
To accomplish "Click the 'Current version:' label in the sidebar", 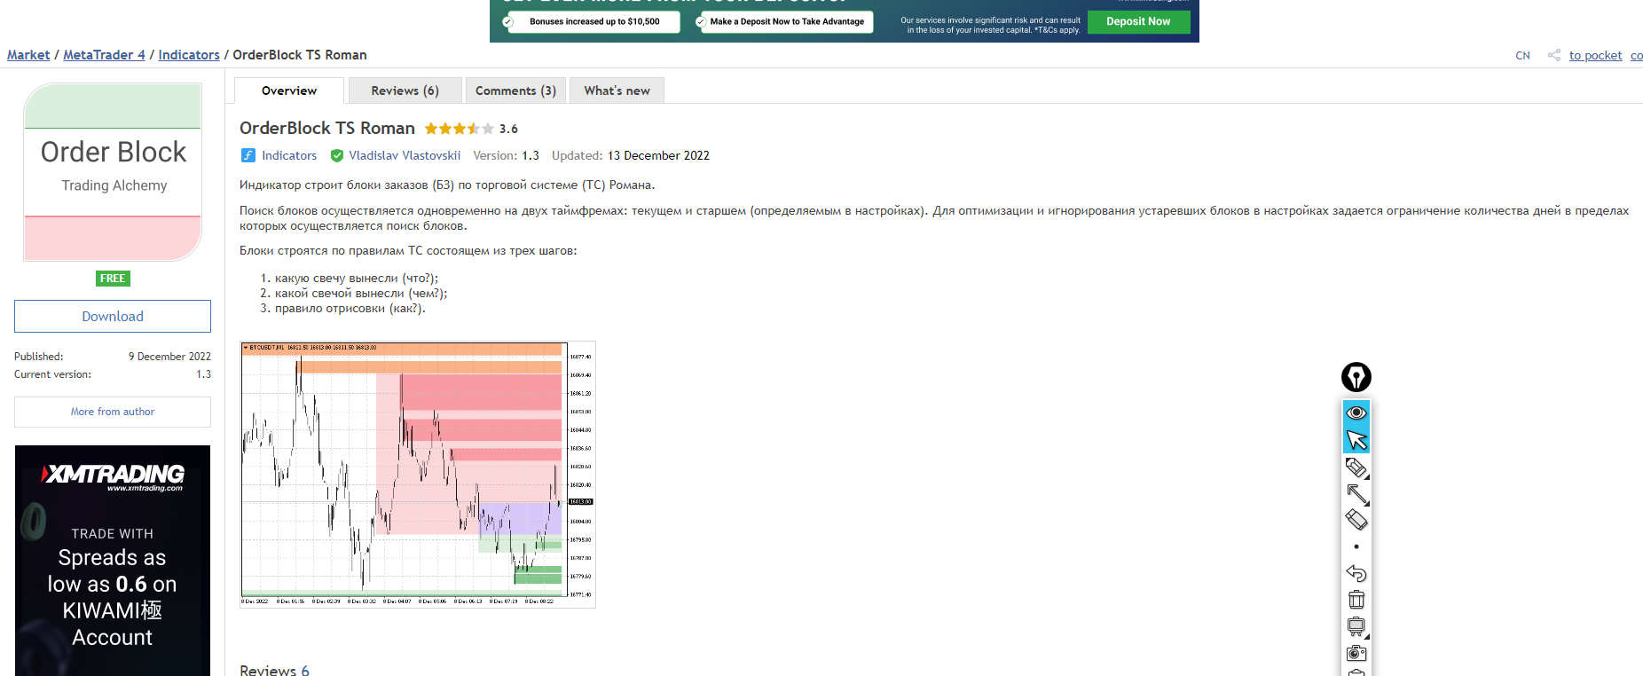I will tap(52, 374).
